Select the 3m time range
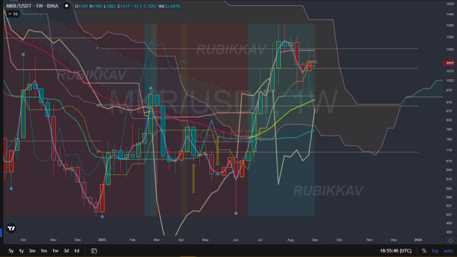 [32, 251]
